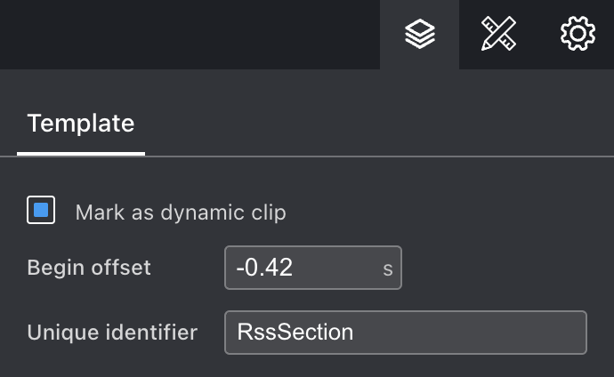Open the stacked layers panel icon
The image size is (614, 377).
click(420, 34)
